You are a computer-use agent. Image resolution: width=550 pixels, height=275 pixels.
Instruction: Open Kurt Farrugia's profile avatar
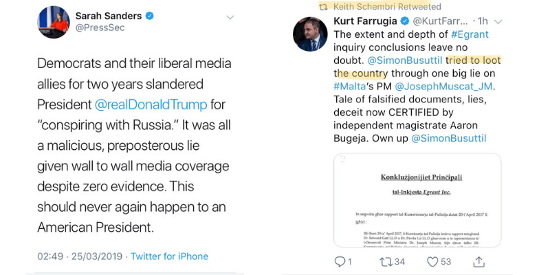[310, 34]
